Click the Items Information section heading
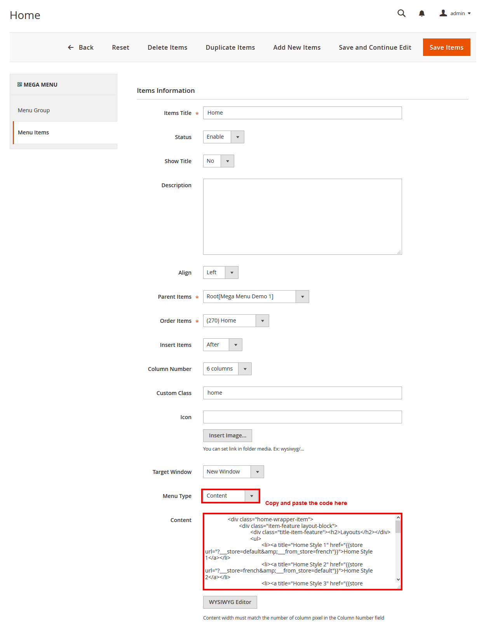Viewport: 477px width, 625px height. point(166,91)
